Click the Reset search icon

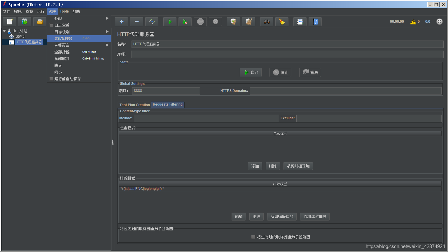[282, 22]
